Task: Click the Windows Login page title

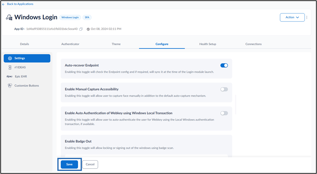Action: click(x=36, y=17)
